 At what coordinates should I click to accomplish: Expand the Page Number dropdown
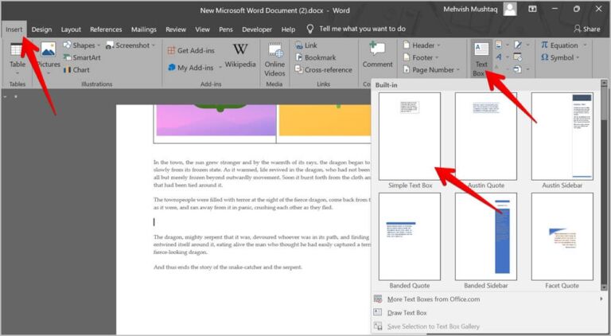432,69
